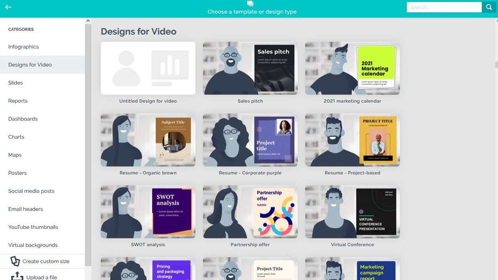Click the search magnifying glass icon

coord(489,7)
